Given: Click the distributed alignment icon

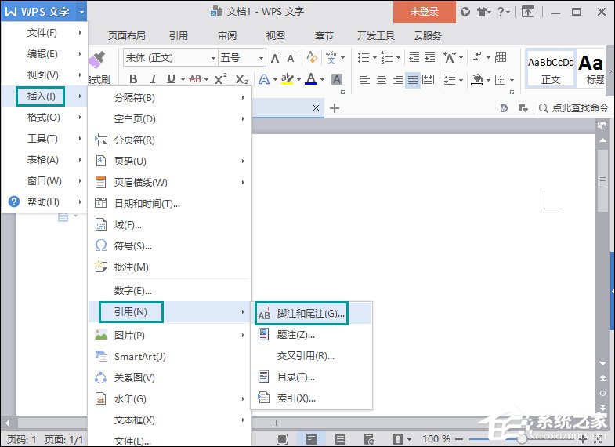Looking at the screenshot, I should click(x=429, y=80).
